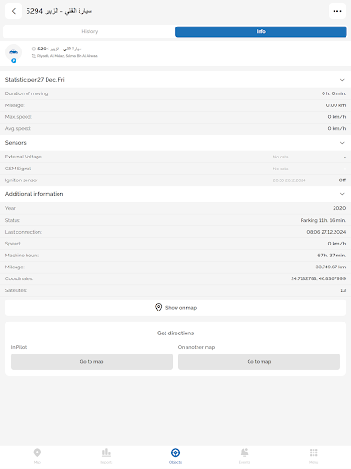Click the Get directions heading
The image size is (351, 469).
point(175,333)
